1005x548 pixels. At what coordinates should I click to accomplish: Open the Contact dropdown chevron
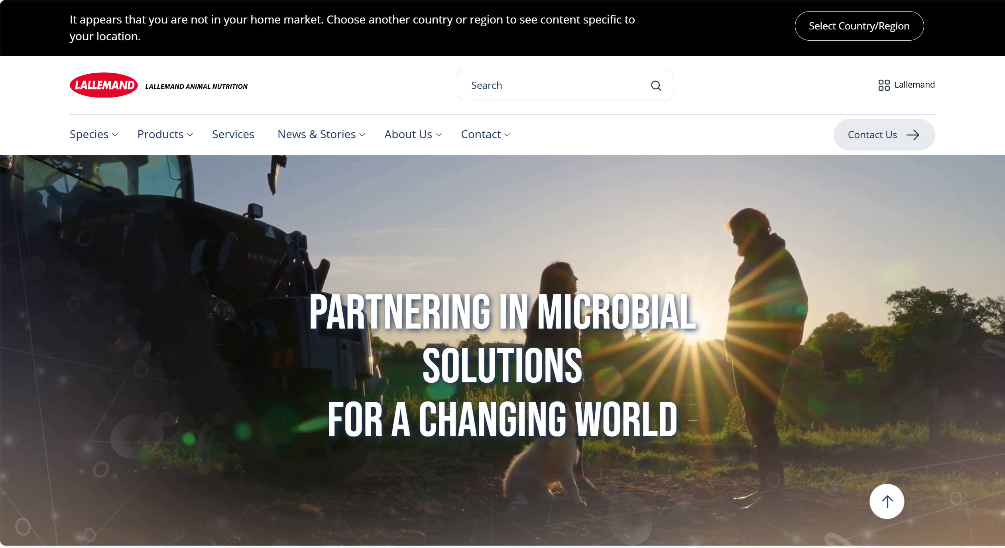tap(507, 135)
